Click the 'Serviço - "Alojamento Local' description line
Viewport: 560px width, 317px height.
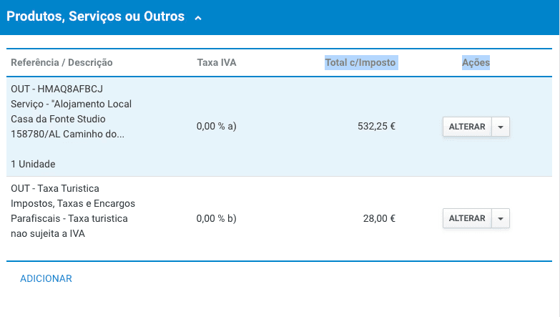[71, 104]
